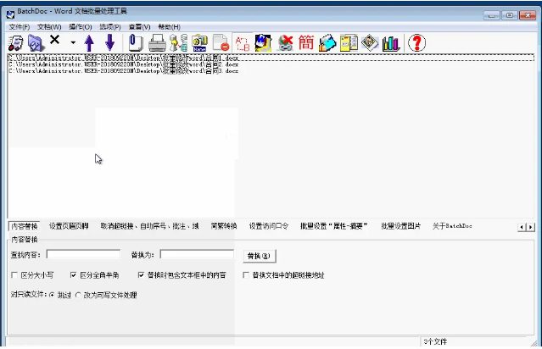Enable 替换文档中的超链接地址 checkbox
The image size is (542, 349).
246,275
